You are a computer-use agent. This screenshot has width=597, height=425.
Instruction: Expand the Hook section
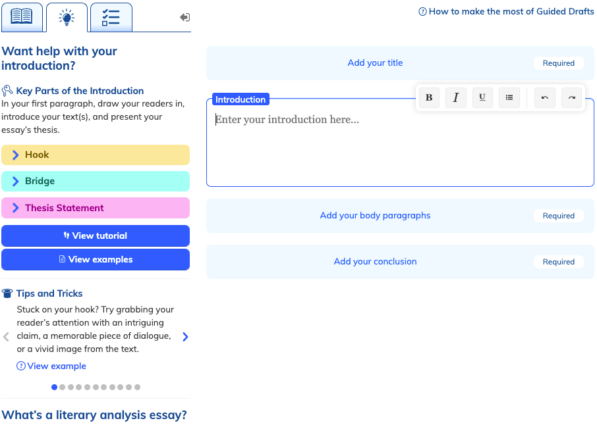(96, 155)
